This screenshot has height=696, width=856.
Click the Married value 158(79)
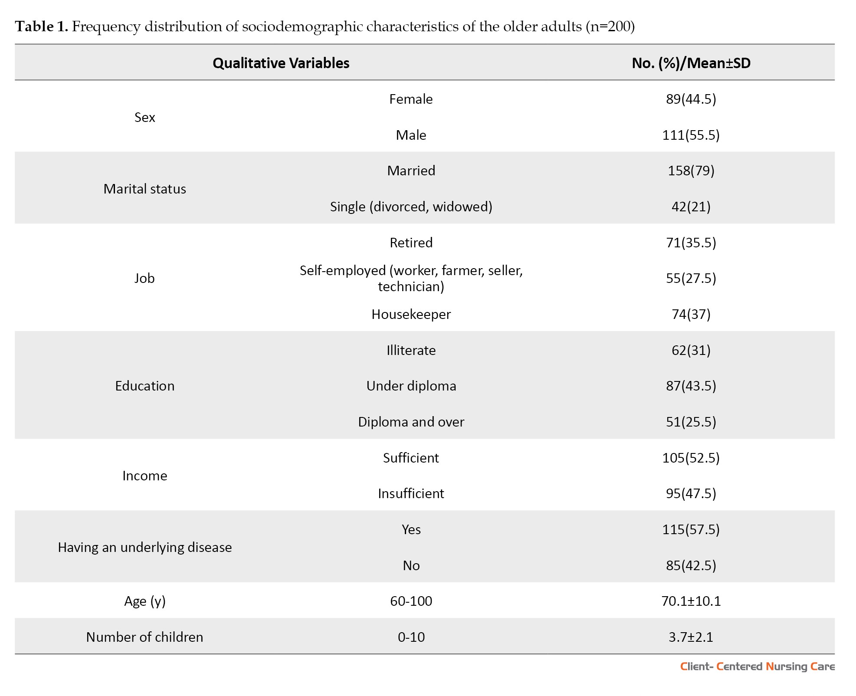691,171
